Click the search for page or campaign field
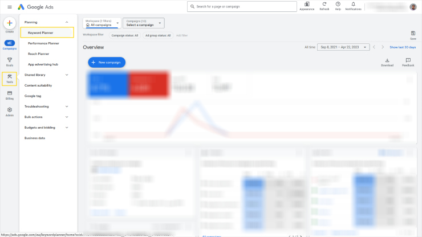 click(x=242, y=6)
